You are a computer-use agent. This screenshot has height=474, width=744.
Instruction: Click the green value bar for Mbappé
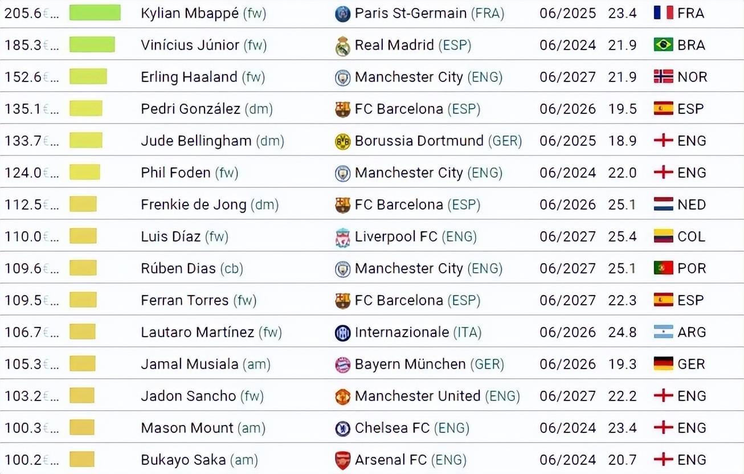point(95,13)
